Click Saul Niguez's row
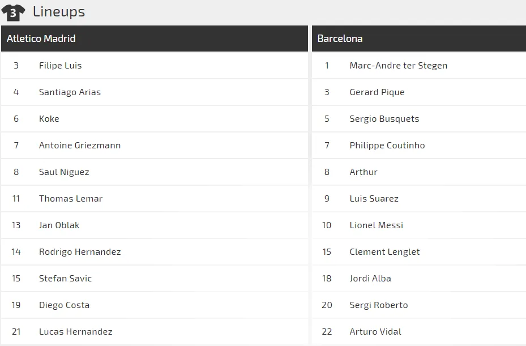 (x=155, y=172)
